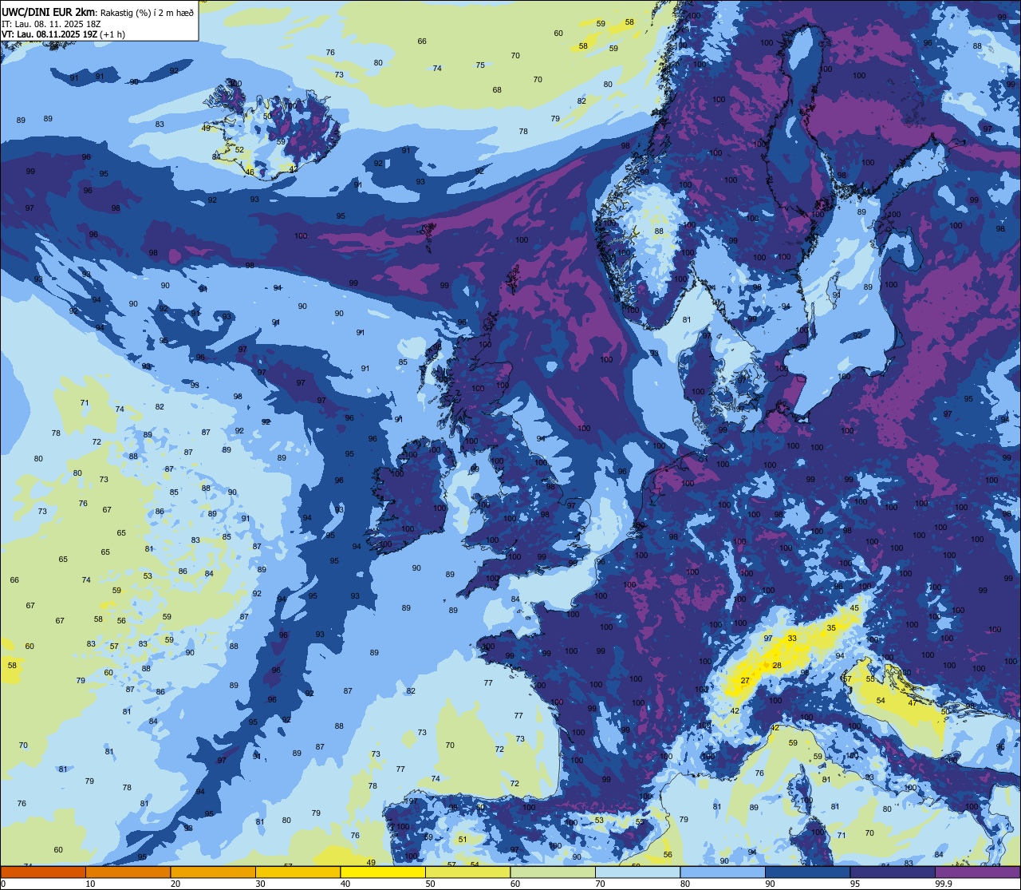Click the '30' legend tick label
This screenshot has height=890, width=1021.
coord(260,884)
